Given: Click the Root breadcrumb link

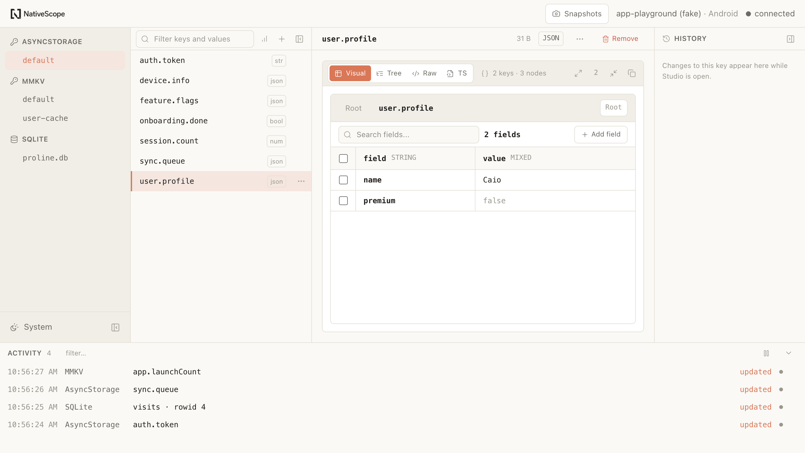Looking at the screenshot, I should (x=353, y=108).
